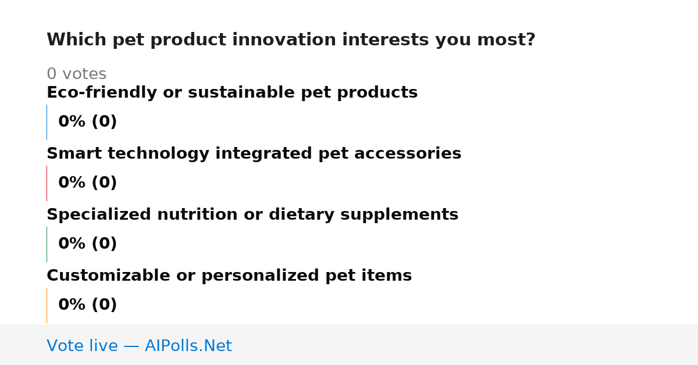Click the (0) vote count for Eco-friendly products
698x365 pixels.
tap(104, 122)
